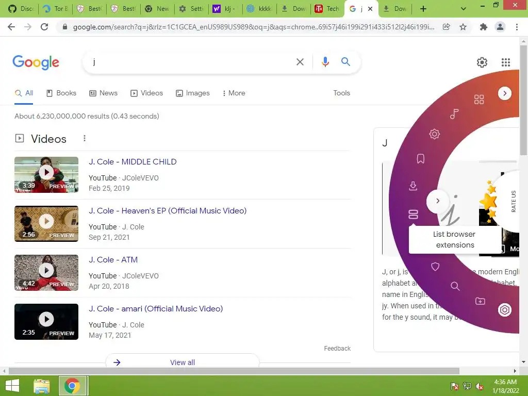
Task: Open the settings gear in the circular menu
Action: [x=434, y=134]
